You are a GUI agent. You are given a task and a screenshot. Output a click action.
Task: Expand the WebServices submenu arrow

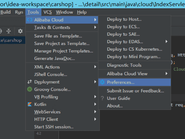click(95, 112)
